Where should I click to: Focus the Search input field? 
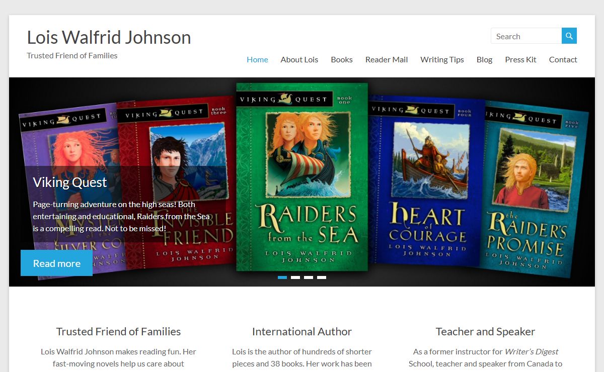click(526, 36)
